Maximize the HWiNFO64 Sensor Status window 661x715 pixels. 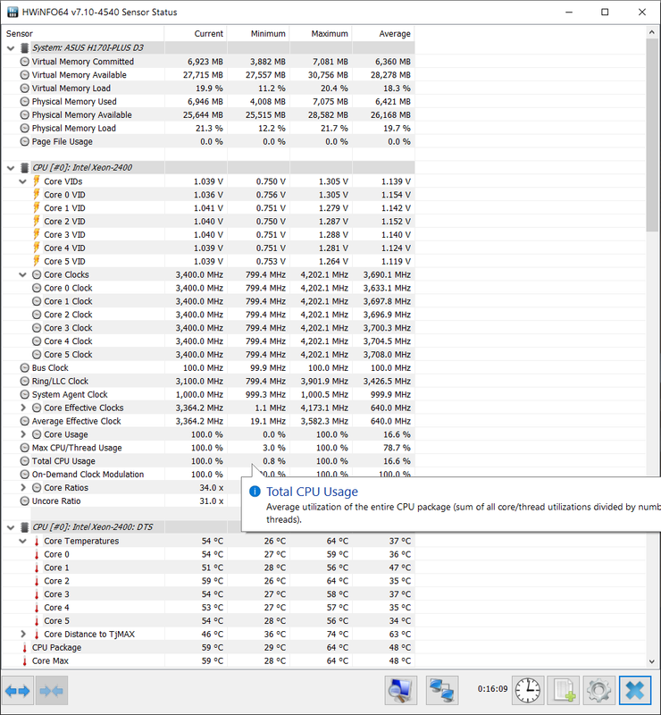605,13
